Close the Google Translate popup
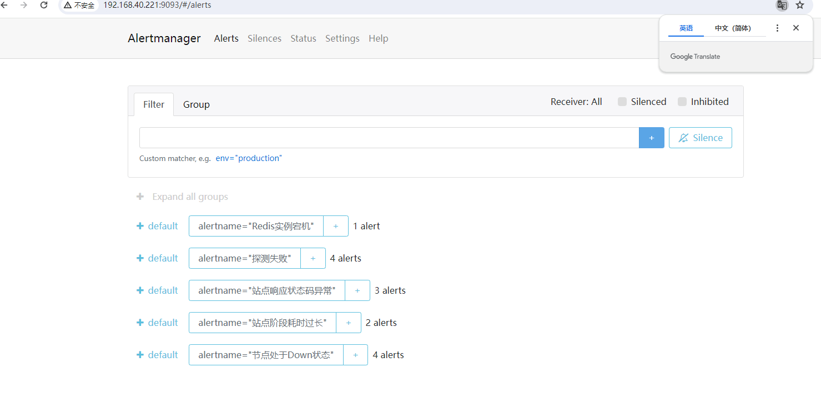The height and width of the screenshot is (407, 821). [x=796, y=28]
